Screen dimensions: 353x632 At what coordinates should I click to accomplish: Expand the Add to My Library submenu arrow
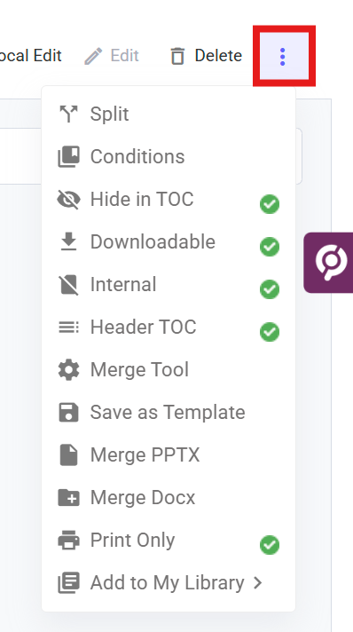coord(258,583)
